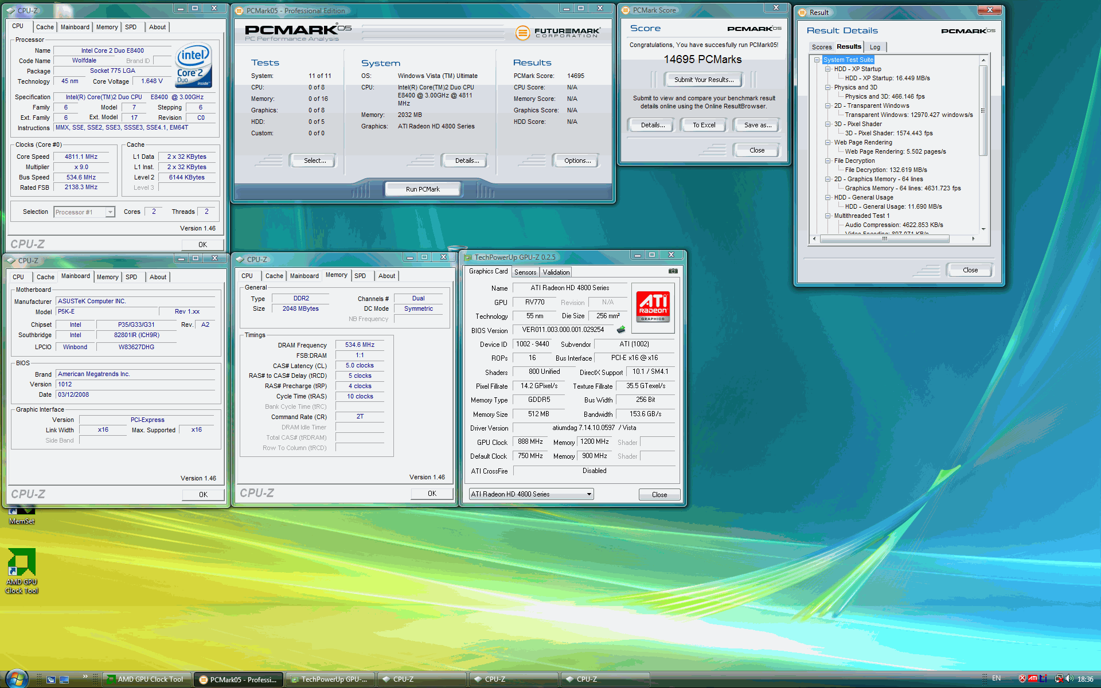Click the ATI tray icon in the system tray
The image size is (1101, 688).
[x=1033, y=679]
